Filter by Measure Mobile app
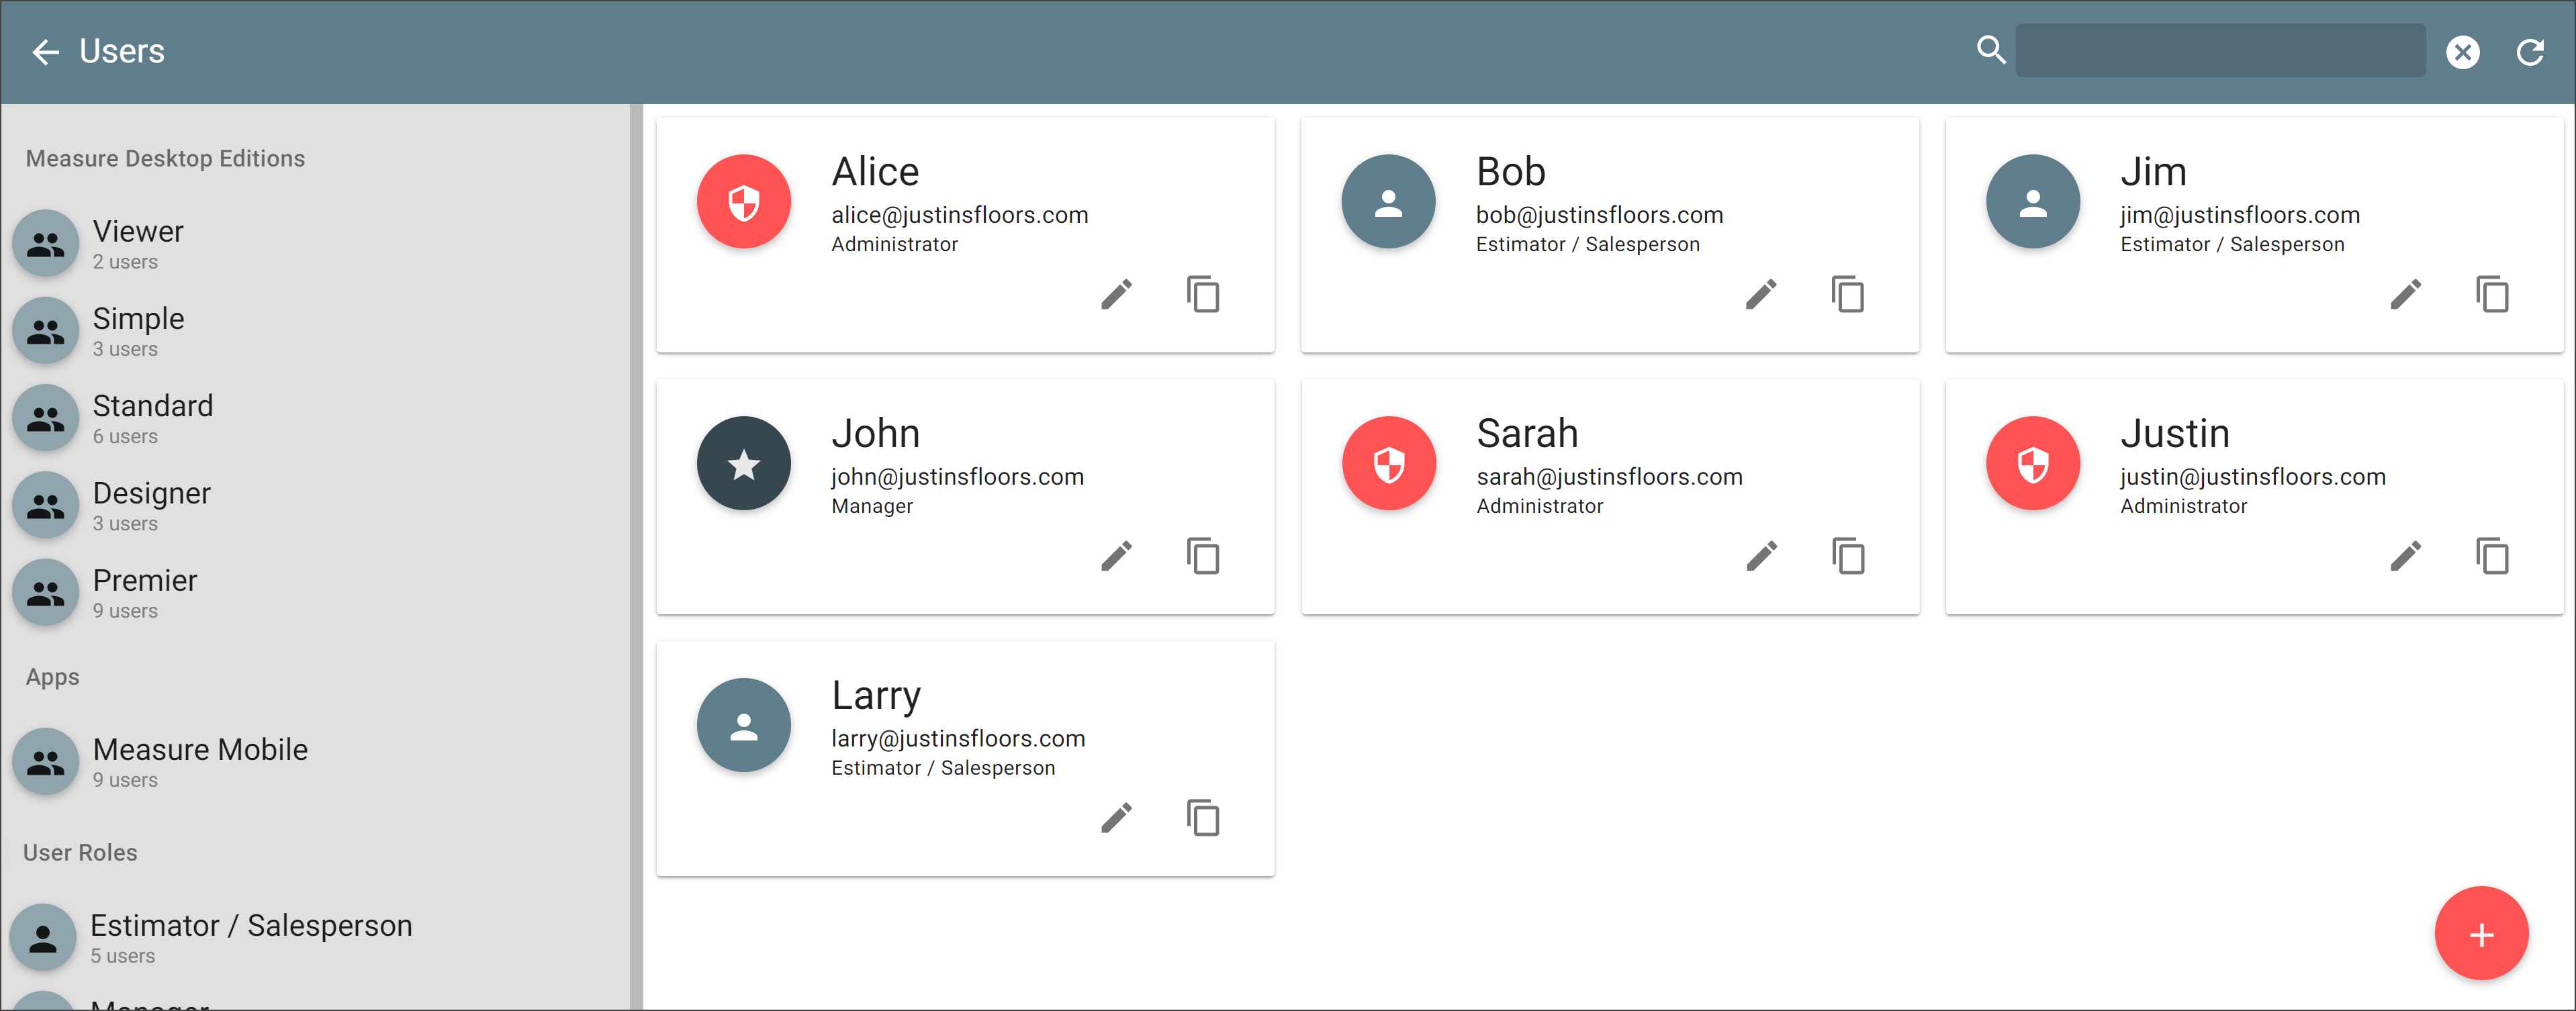This screenshot has width=2576, height=1011. tap(315, 762)
